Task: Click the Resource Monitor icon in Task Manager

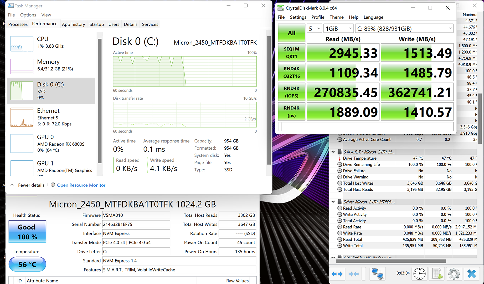Action: tap(53, 185)
